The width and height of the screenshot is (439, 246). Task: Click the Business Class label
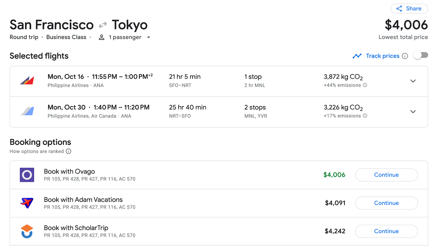tap(66, 37)
